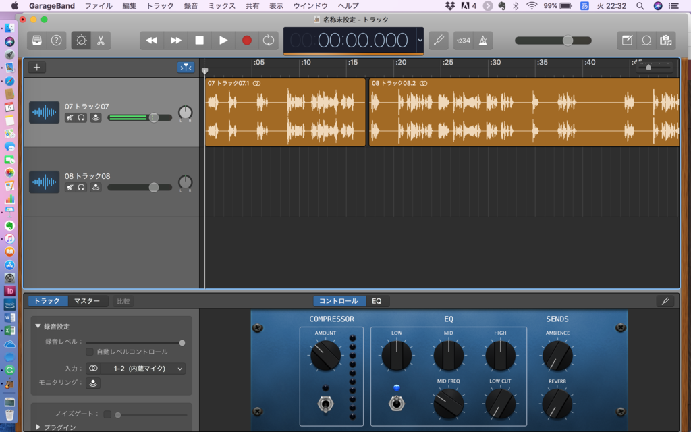691x432 pixels.
Task: Toggle the 1234 count-in button
Action: [463, 40]
